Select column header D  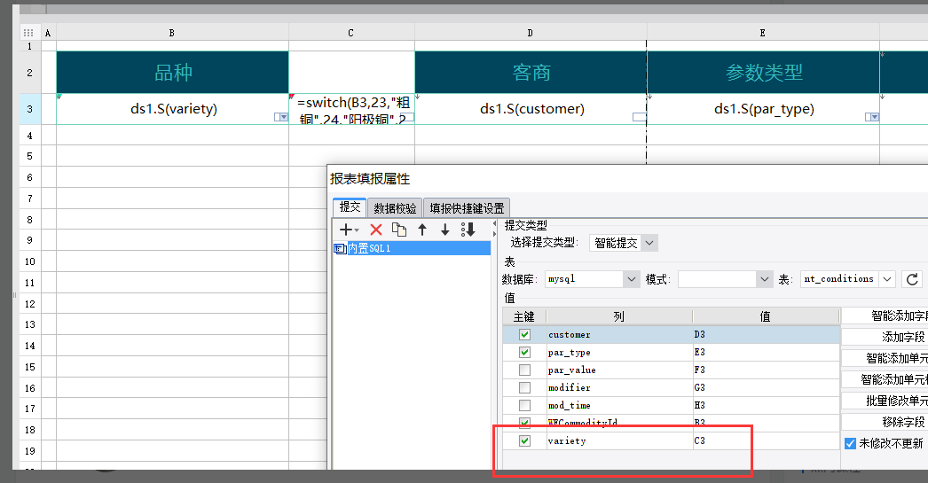pyautogui.click(x=531, y=33)
